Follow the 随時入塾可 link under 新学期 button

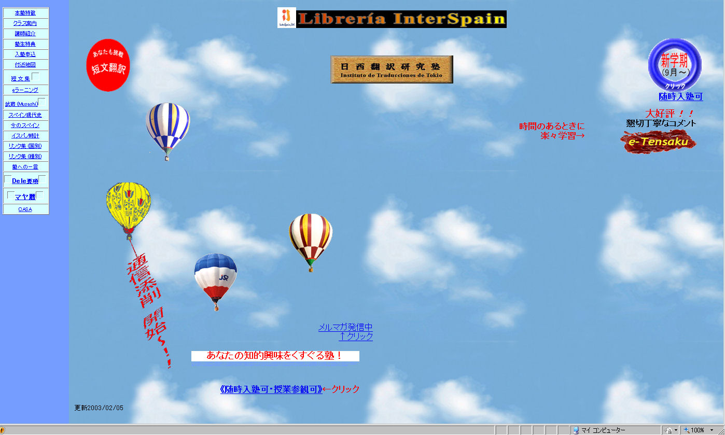pyautogui.click(x=680, y=96)
